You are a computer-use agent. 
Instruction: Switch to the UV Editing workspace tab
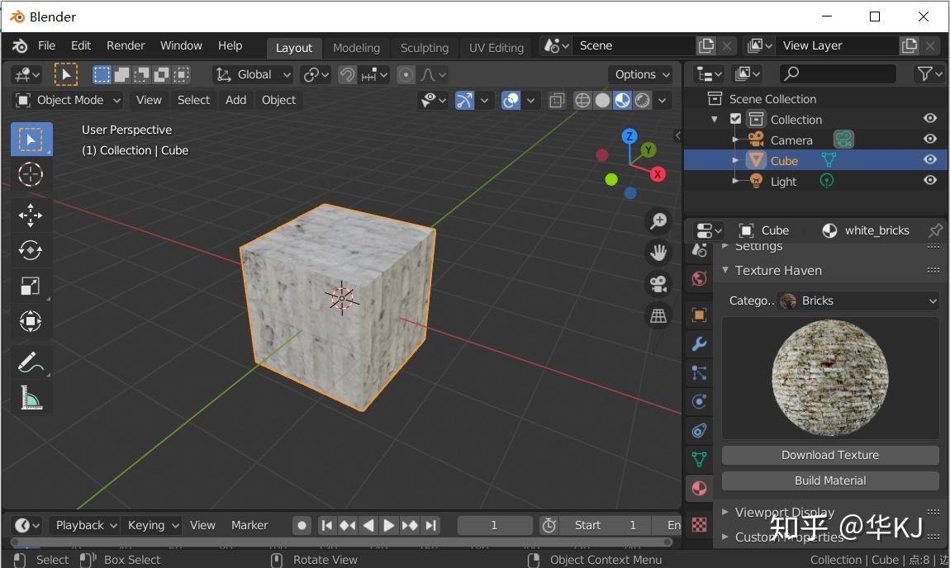[496, 47]
